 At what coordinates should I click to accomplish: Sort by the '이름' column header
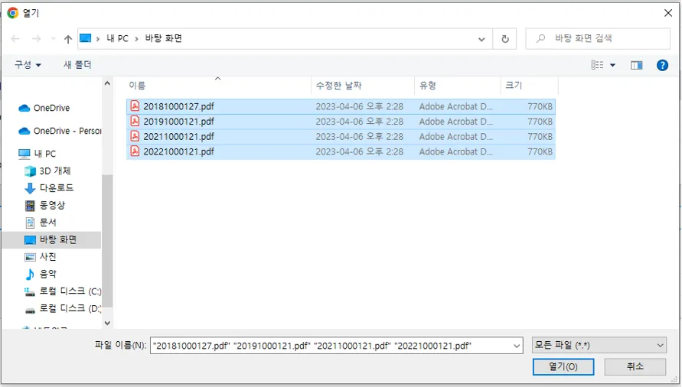tap(219, 85)
